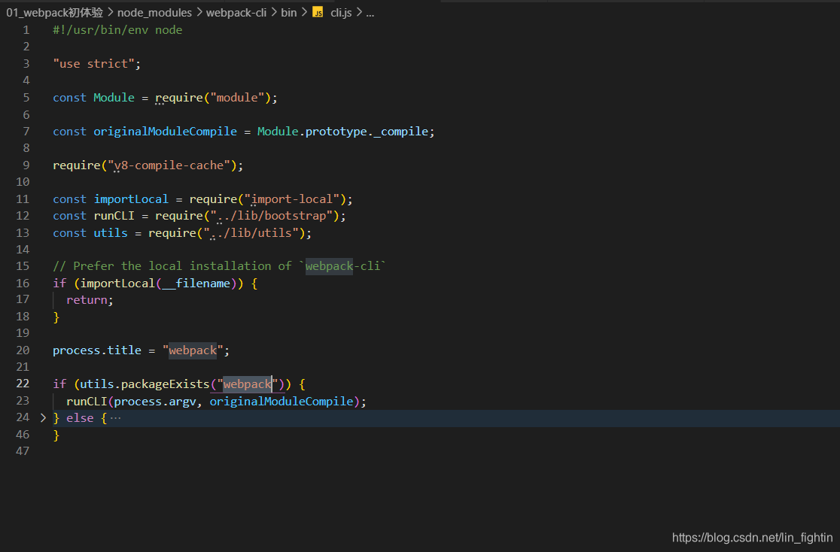Click 'packageExists' method on line 22
The height and width of the screenshot is (552, 840).
pos(166,384)
